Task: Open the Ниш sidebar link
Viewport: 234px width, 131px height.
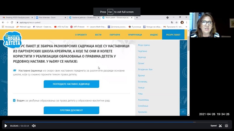Action: (x=140, y=94)
